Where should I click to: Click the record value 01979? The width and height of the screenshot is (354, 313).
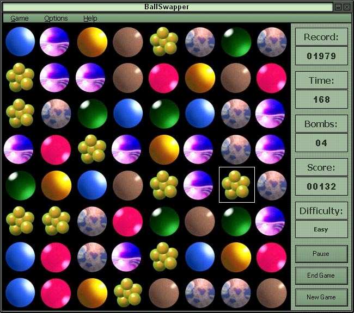321,56
